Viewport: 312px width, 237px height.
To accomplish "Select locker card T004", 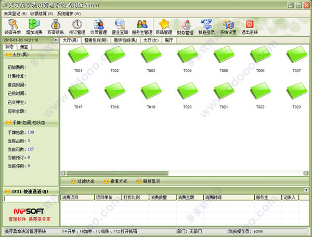I will (187, 59).
